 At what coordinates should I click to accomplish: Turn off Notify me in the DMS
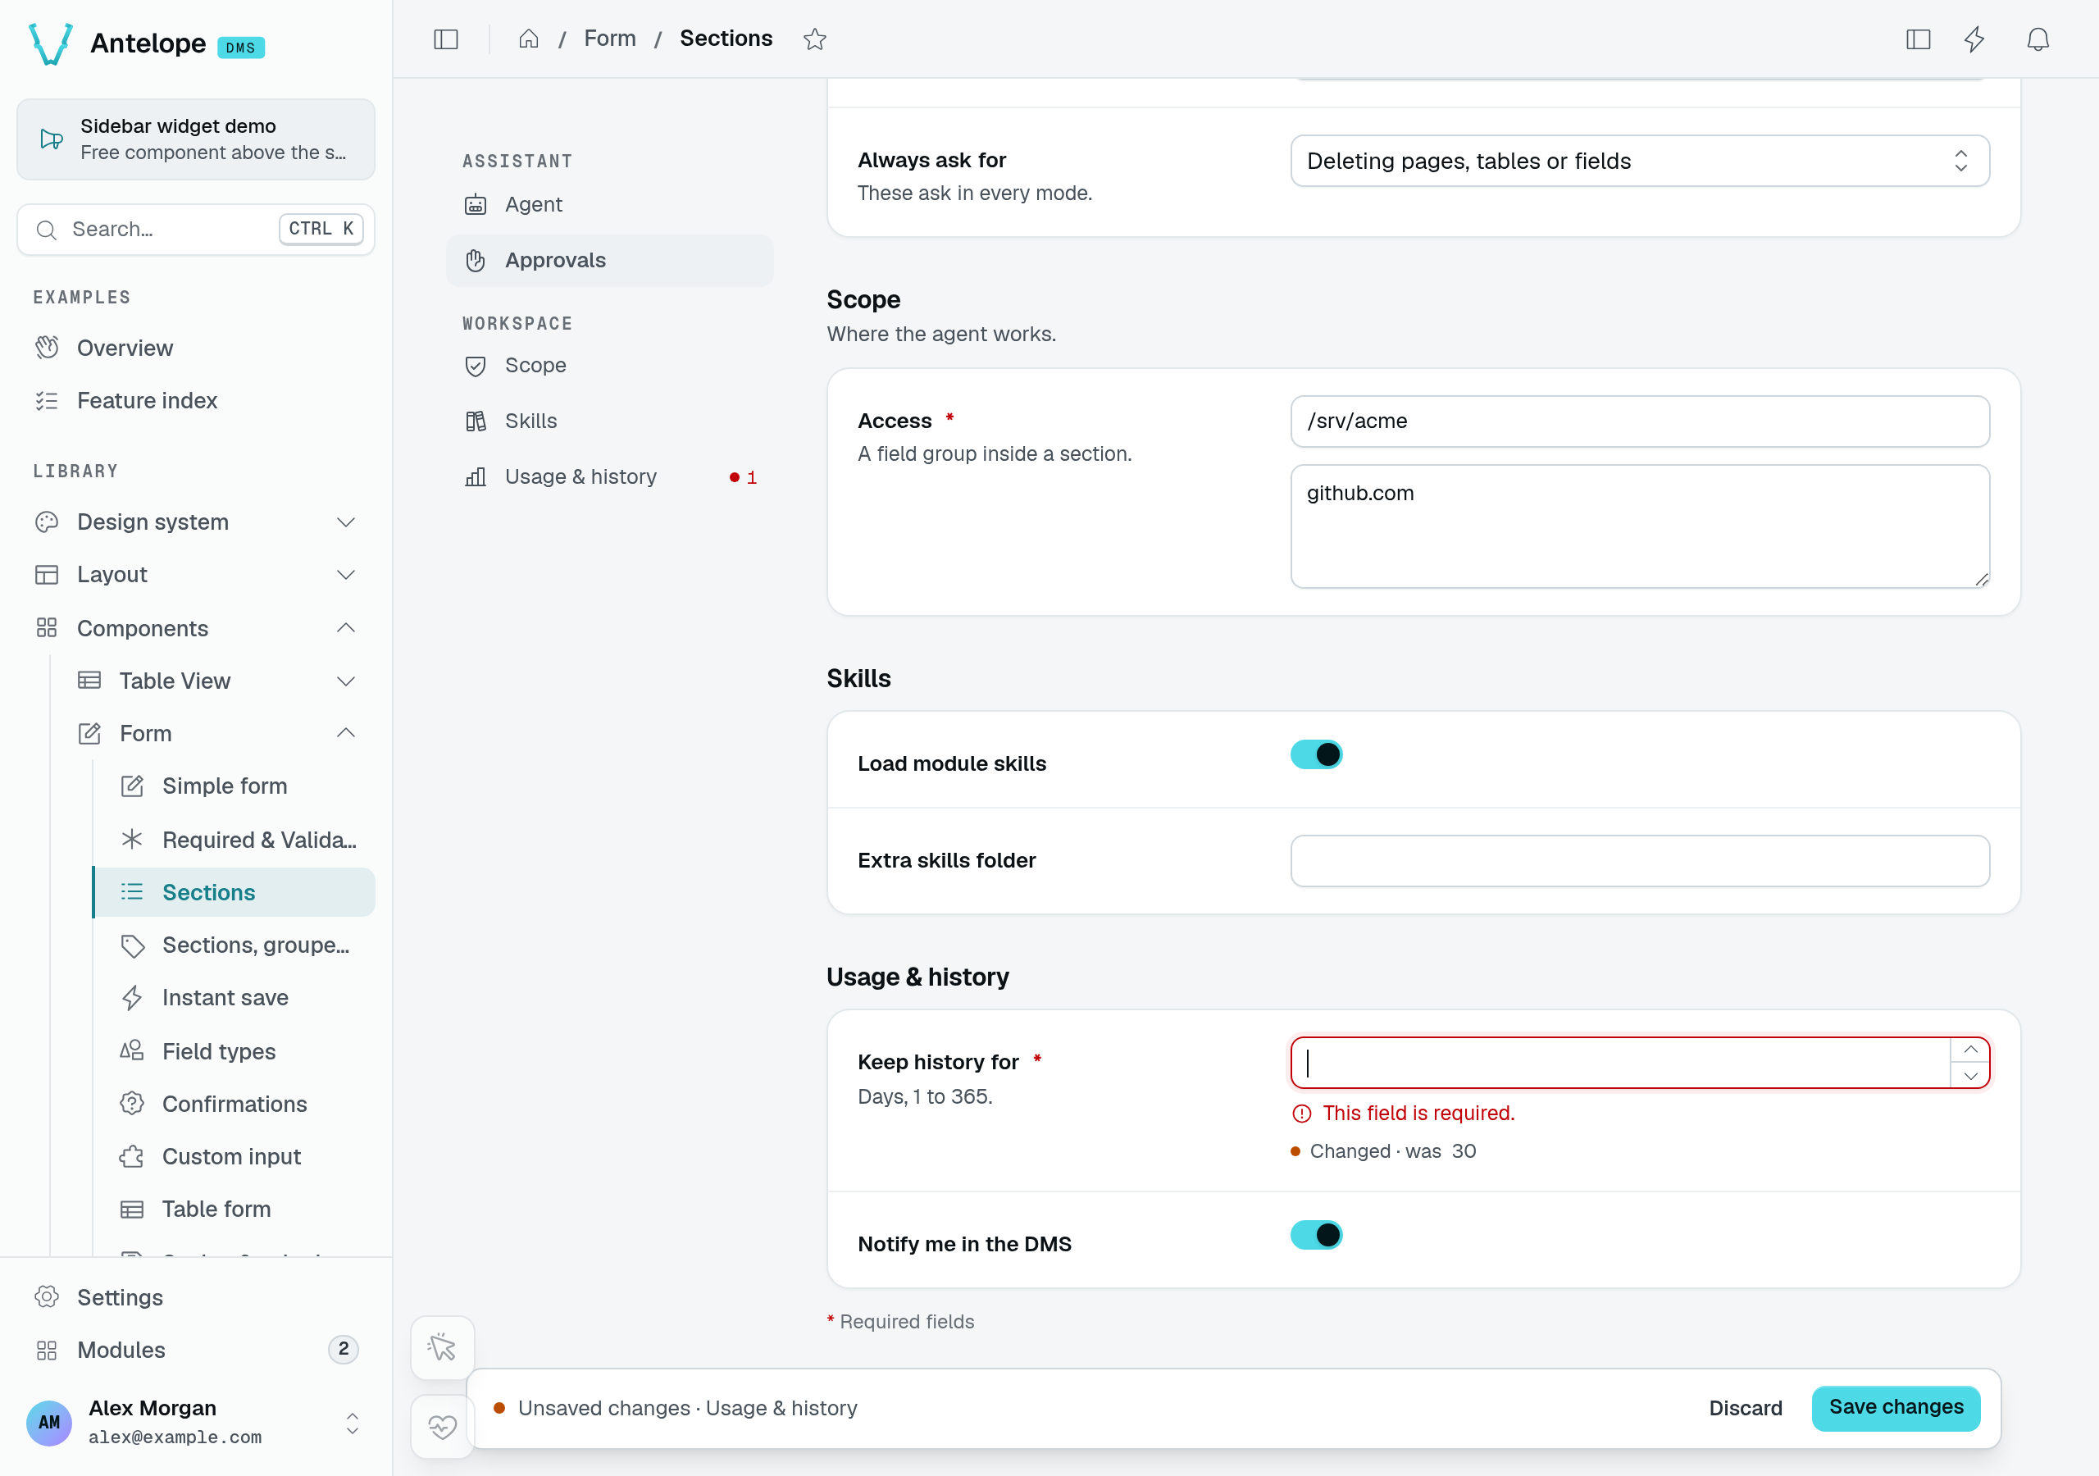1315,1235
